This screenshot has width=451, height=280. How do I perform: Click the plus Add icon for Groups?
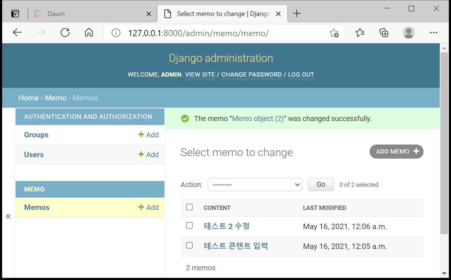click(141, 135)
